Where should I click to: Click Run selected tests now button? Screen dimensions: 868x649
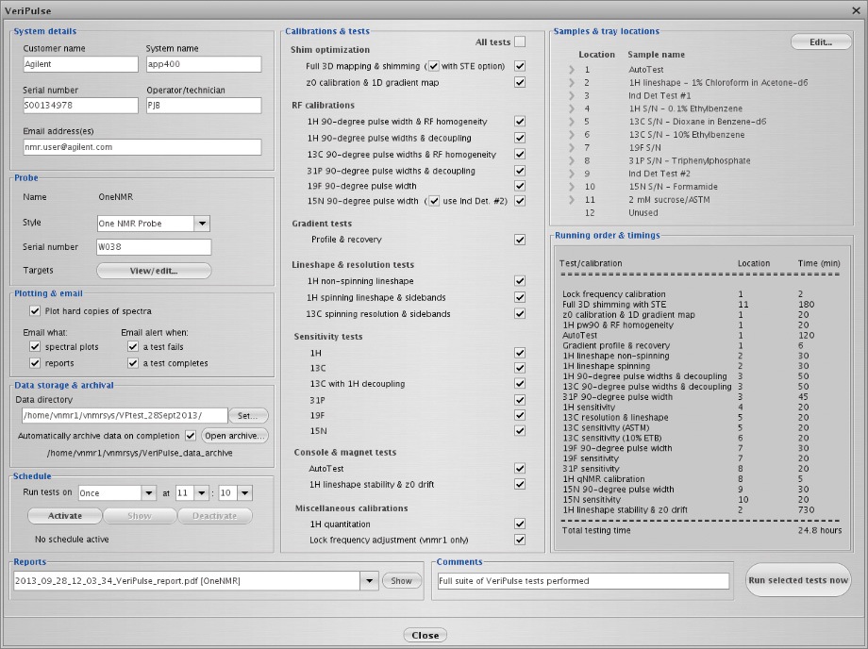(798, 580)
